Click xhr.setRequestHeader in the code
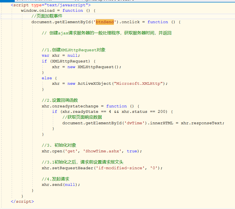This screenshot has width=235, height=209. coord(67,168)
